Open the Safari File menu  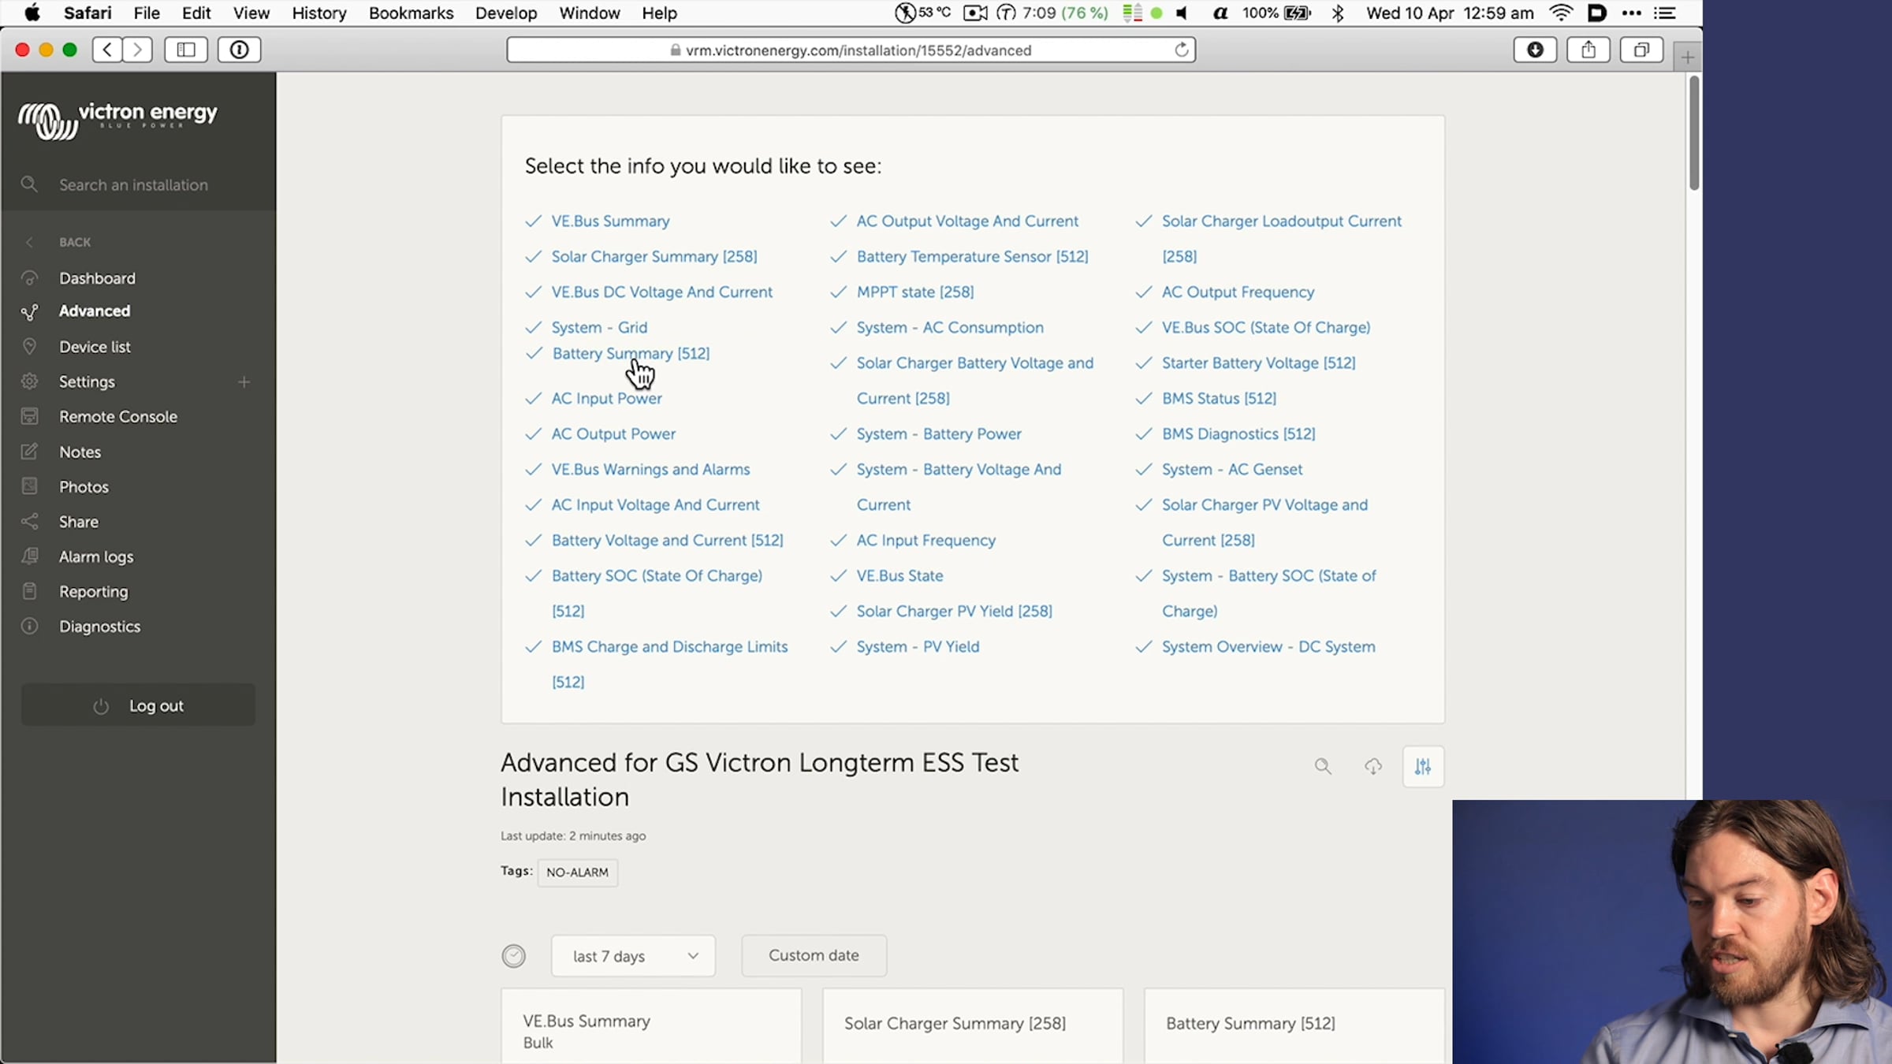pyautogui.click(x=147, y=13)
